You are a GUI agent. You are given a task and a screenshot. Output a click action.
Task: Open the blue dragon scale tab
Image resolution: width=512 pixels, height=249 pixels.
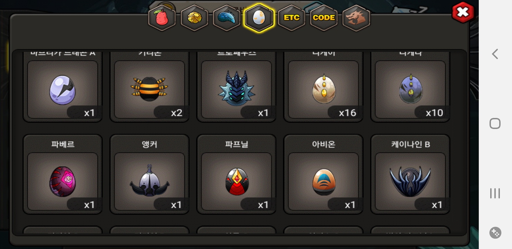pyautogui.click(x=227, y=18)
